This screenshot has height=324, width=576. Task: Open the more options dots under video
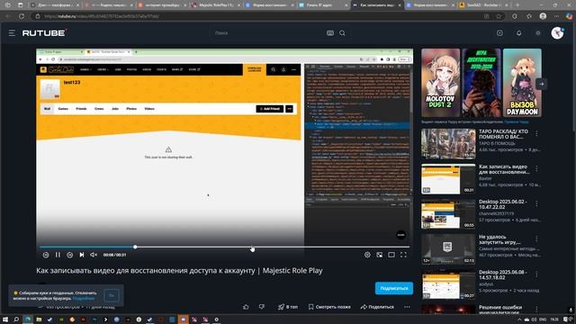(x=407, y=307)
